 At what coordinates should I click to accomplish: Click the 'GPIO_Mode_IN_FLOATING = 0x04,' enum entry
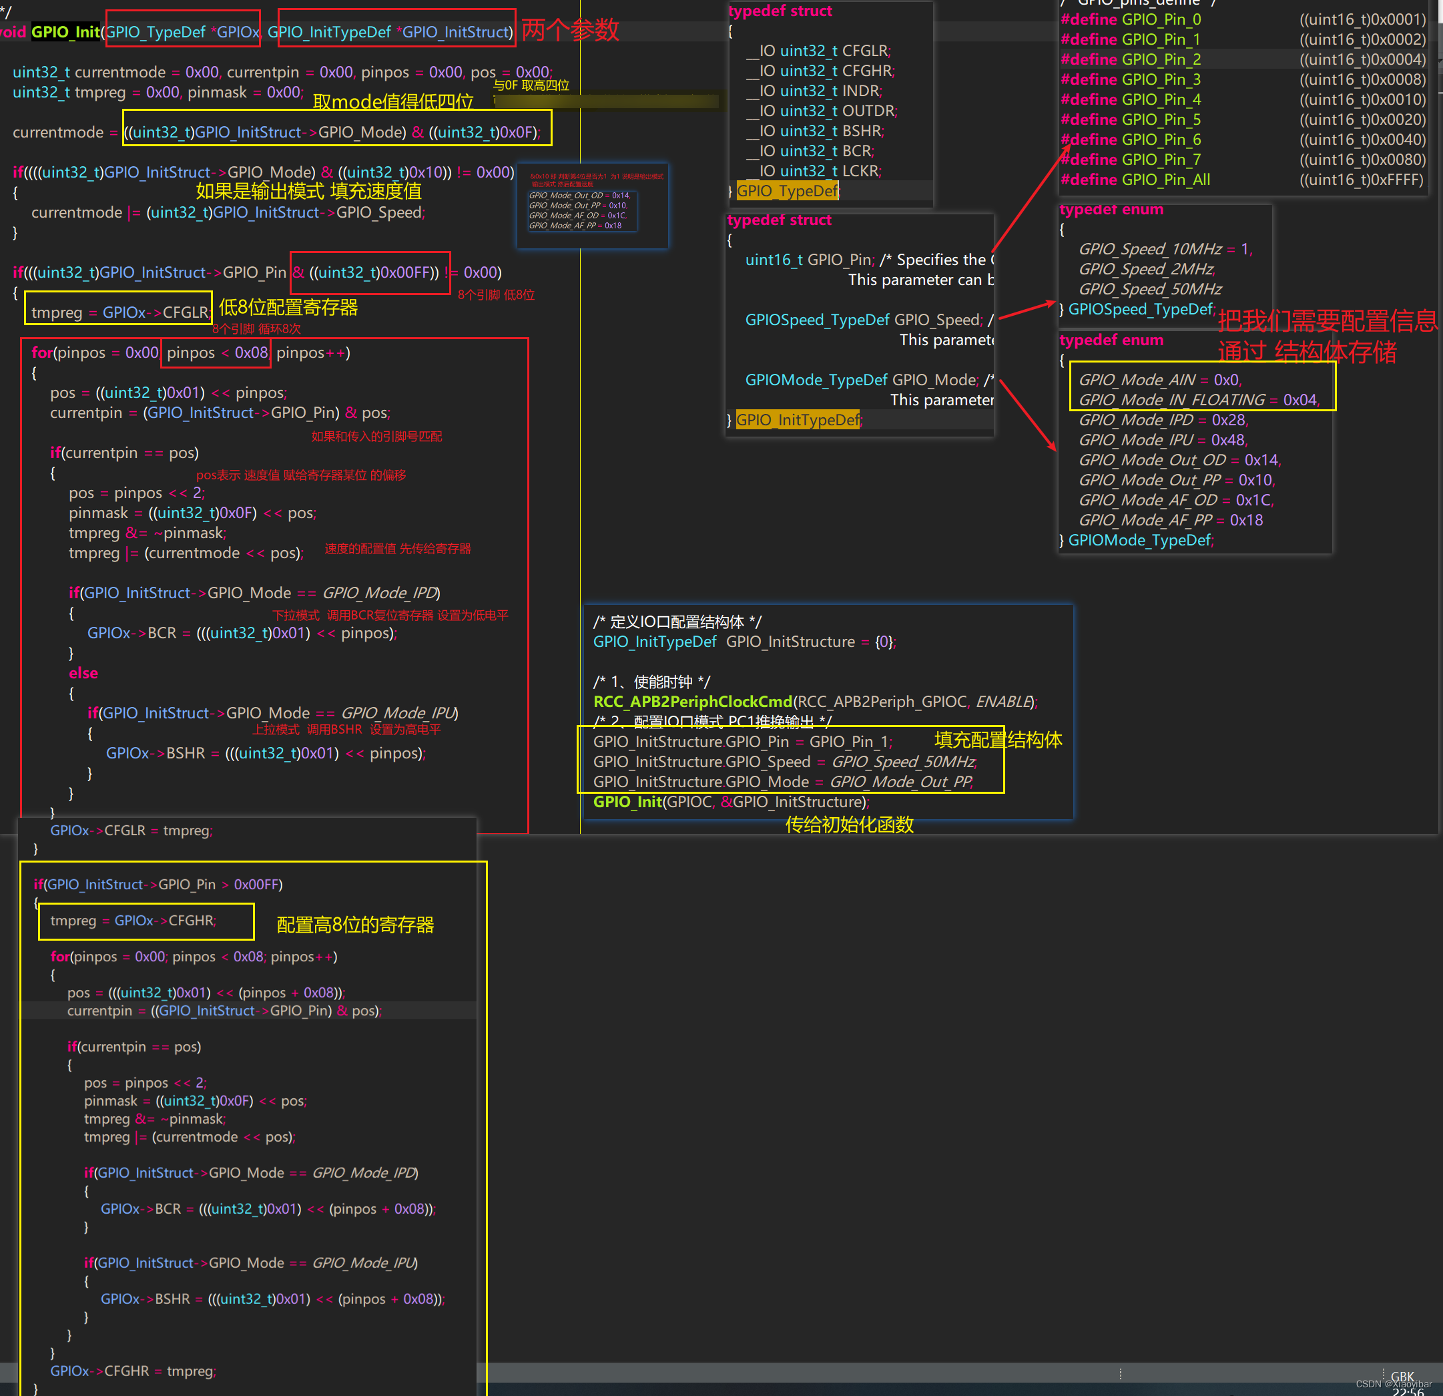1199,400
